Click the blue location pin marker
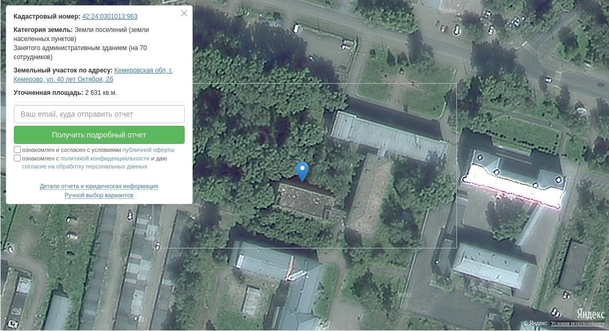Viewport: 609px width, 331px height. pyautogui.click(x=302, y=172)
